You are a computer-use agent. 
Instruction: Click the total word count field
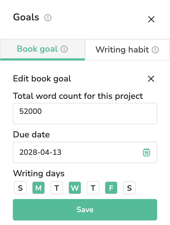pyautogui.click(x=85, y=114)
